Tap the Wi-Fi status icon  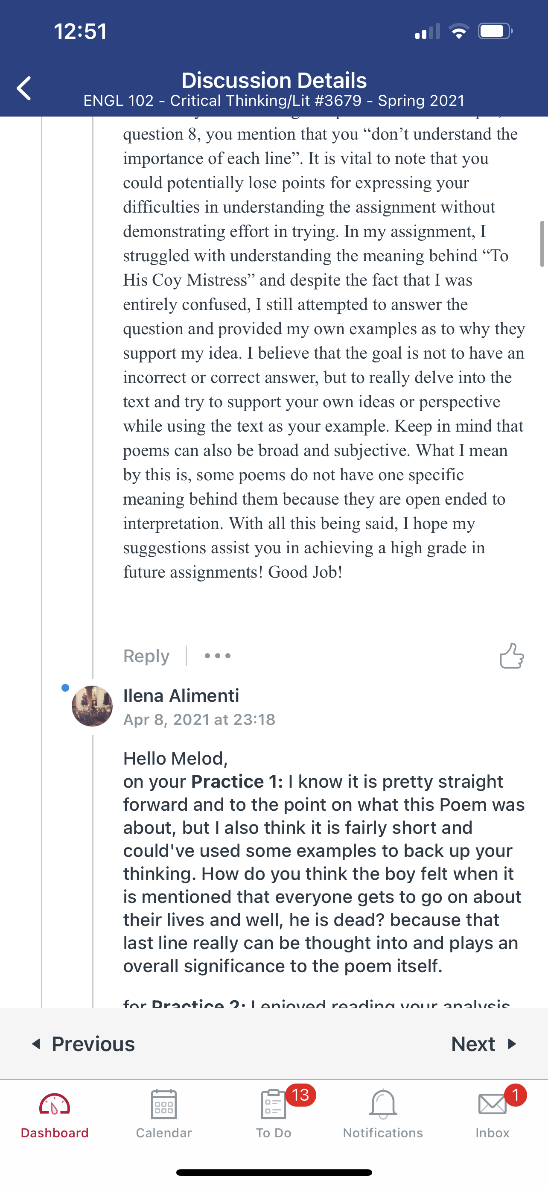click(458, 31)
